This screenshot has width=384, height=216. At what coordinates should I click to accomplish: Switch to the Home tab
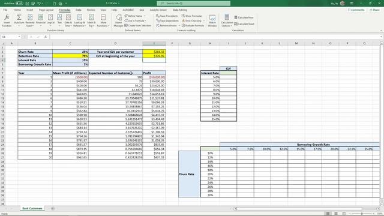(17, 10)
